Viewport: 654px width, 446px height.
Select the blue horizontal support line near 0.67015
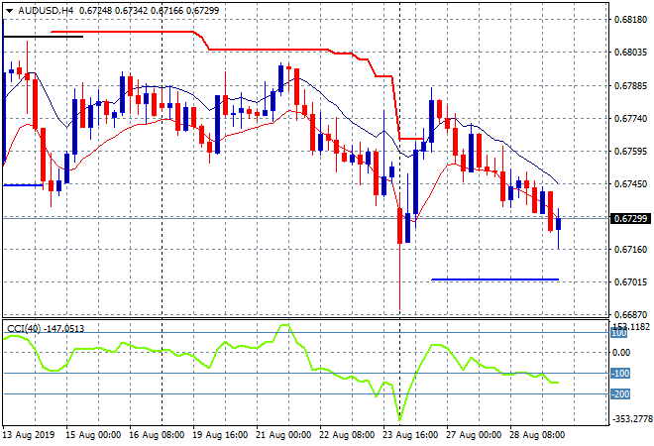(x=495, y=279)
